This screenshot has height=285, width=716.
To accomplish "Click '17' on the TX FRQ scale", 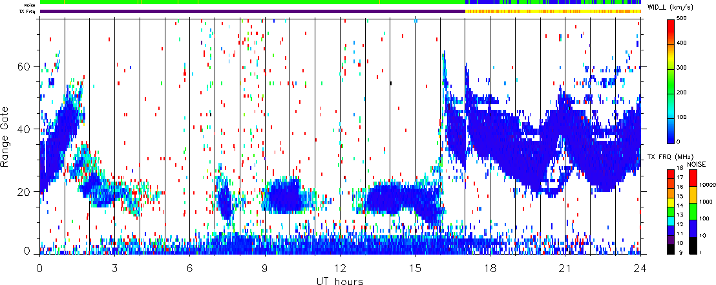I will (680, 178).
